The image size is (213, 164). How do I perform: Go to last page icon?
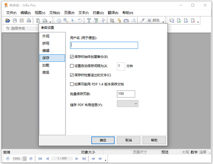pos(84,159)
